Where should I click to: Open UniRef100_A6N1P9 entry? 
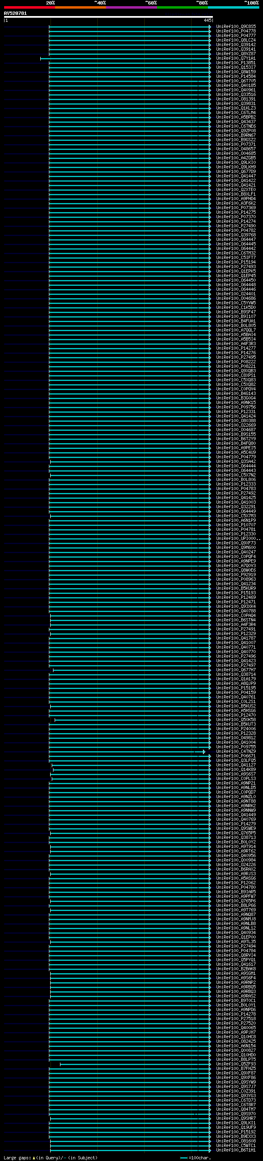pos(236,520)
